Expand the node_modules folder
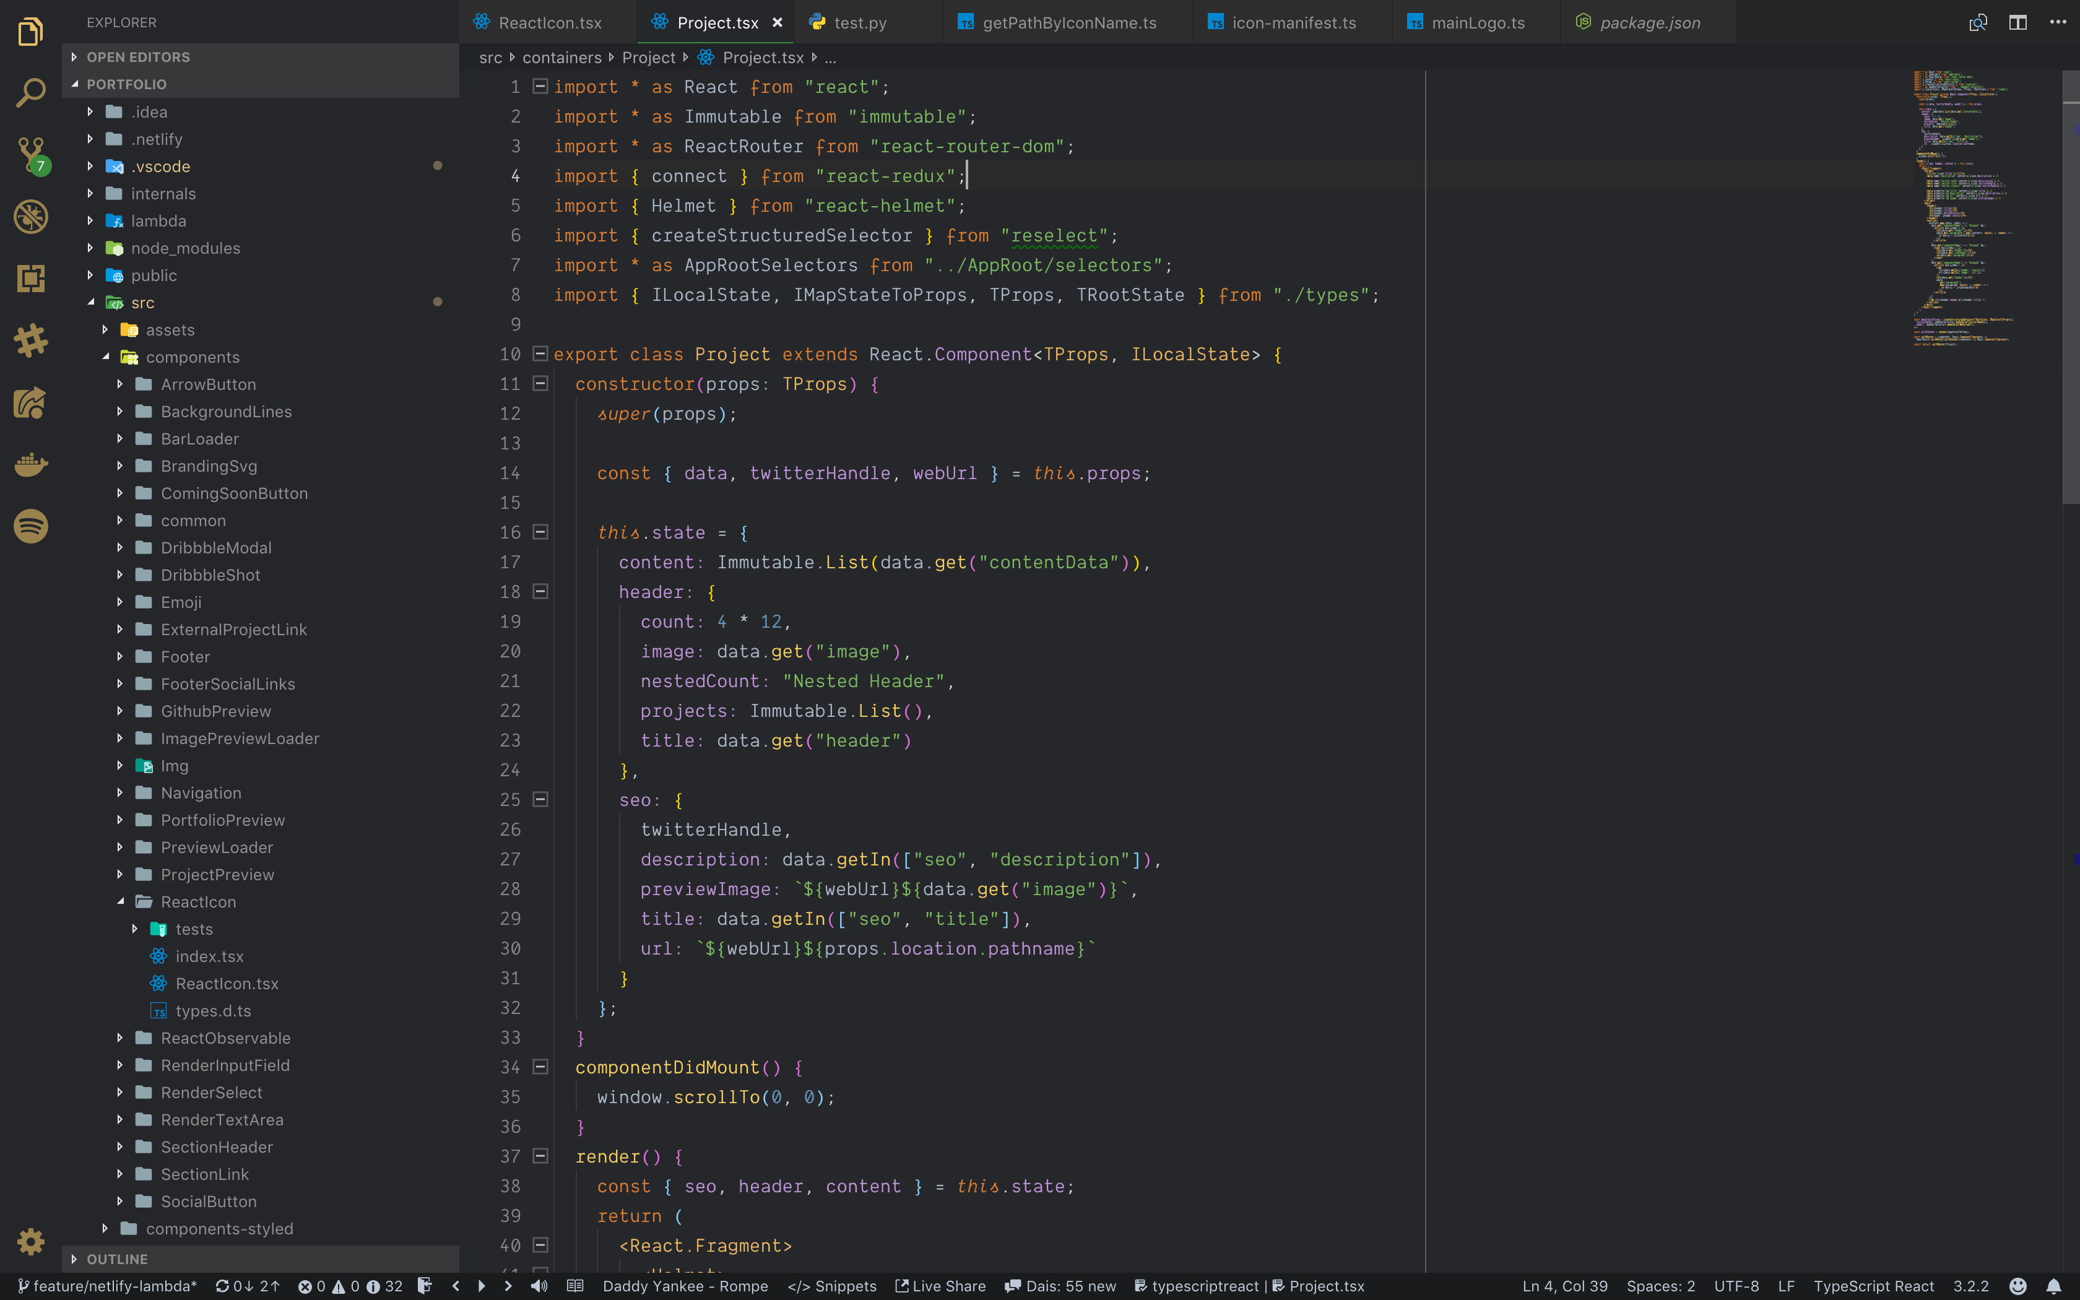This screenshot has width=2080, height=1300. 185,248
